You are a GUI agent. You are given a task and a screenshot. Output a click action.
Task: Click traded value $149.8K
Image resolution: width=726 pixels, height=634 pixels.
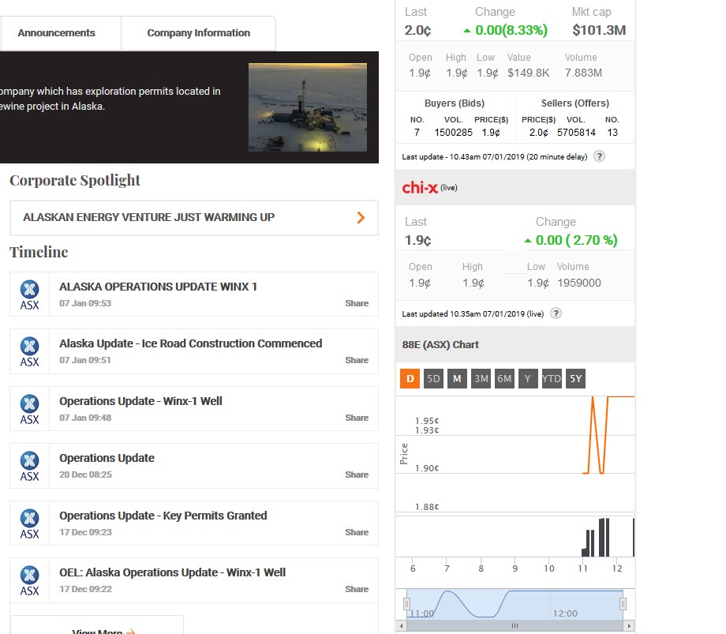click(528, 73)
